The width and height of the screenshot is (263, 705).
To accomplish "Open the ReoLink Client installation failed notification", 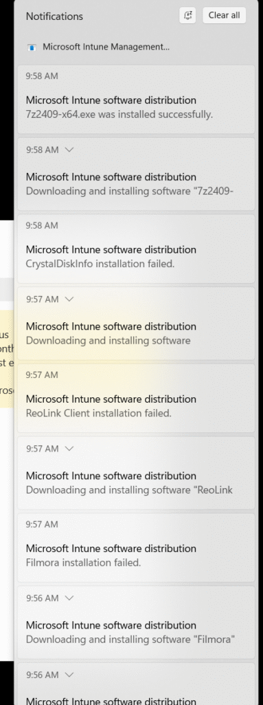I will point(136,398).
